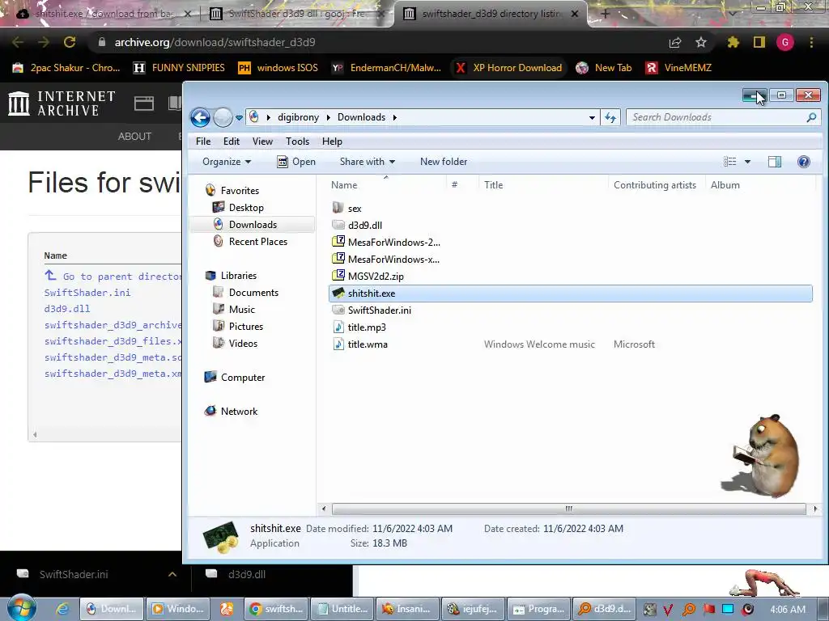Click the Go to parent directory link

coord(121,277)
